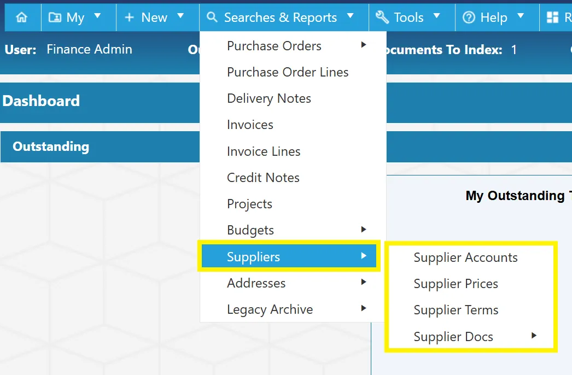Screen dimensions: 572x375
Task: Click the Outstanding section header
Action: [51, 147]
